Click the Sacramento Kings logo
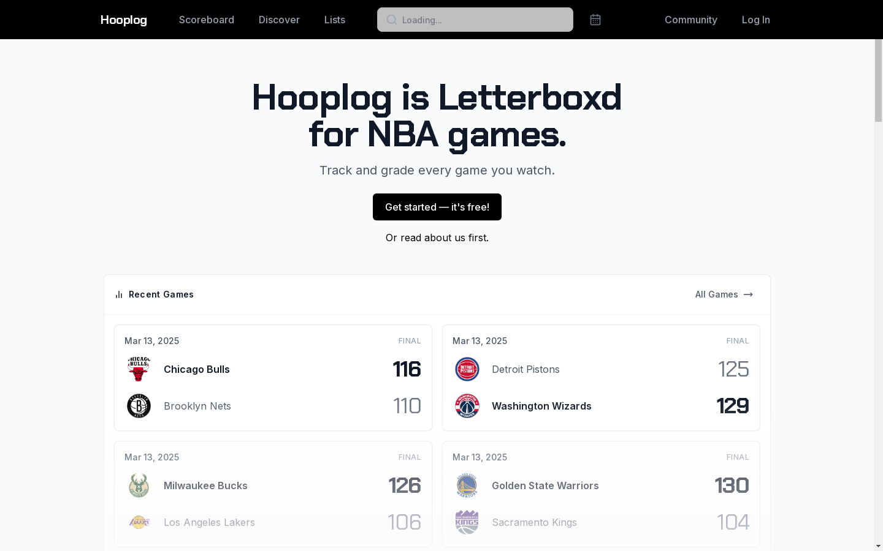The width and height of the screenshot is (883, 551). (467, 522)
